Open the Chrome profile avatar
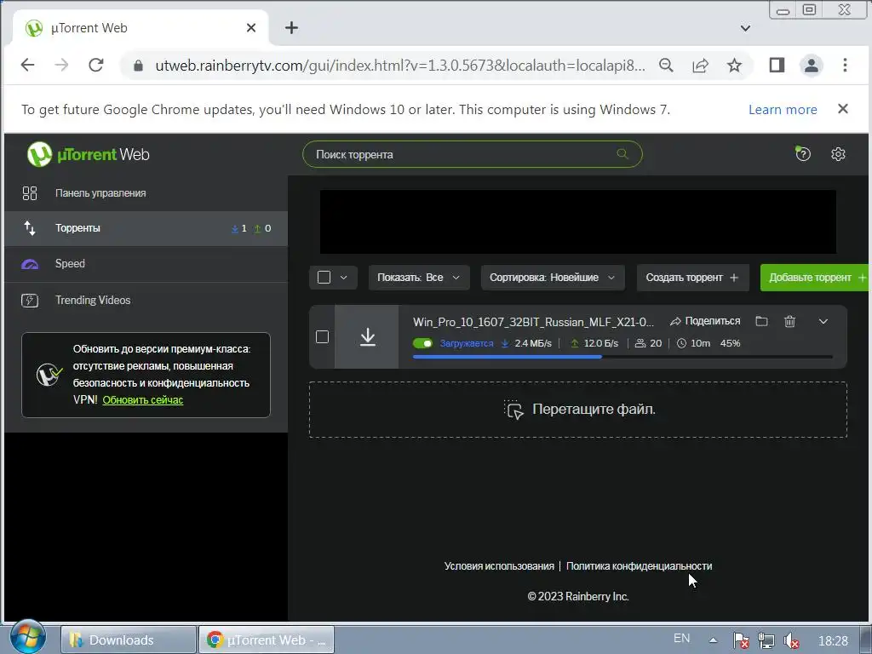 tap(811, 65)
